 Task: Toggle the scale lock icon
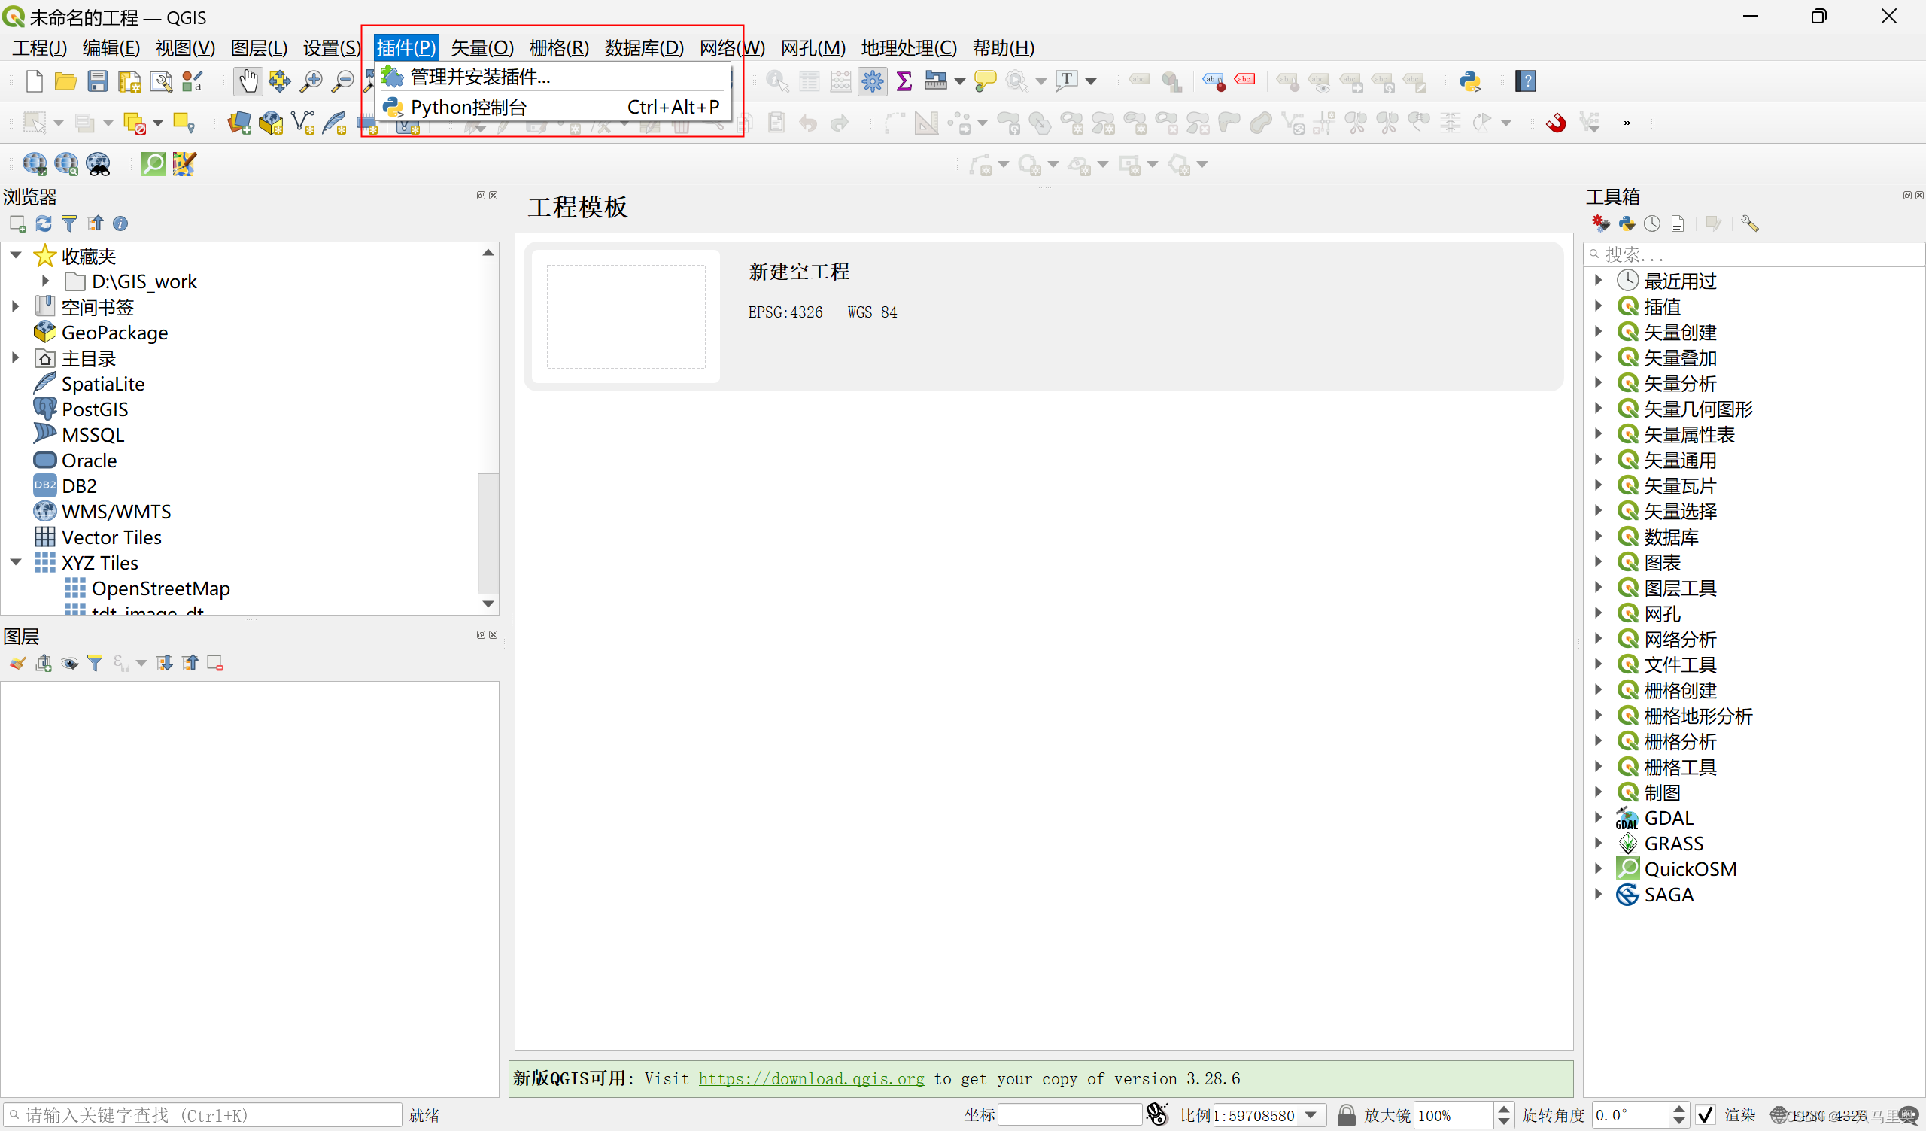[x=1346, y=1115]
